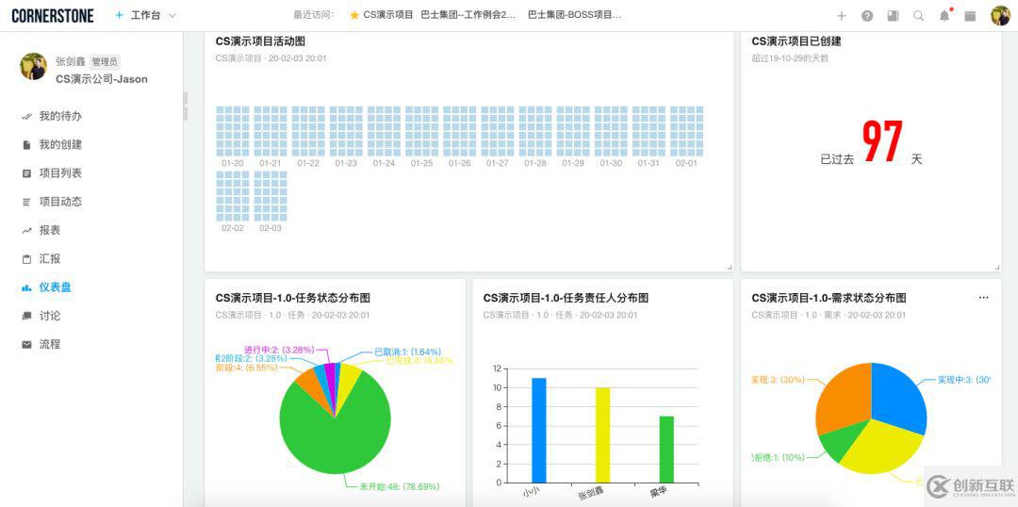This screenshot has height=507, width=1018.
Task: Click the blue 小小 bar
Action: click(x=539, y=430)
